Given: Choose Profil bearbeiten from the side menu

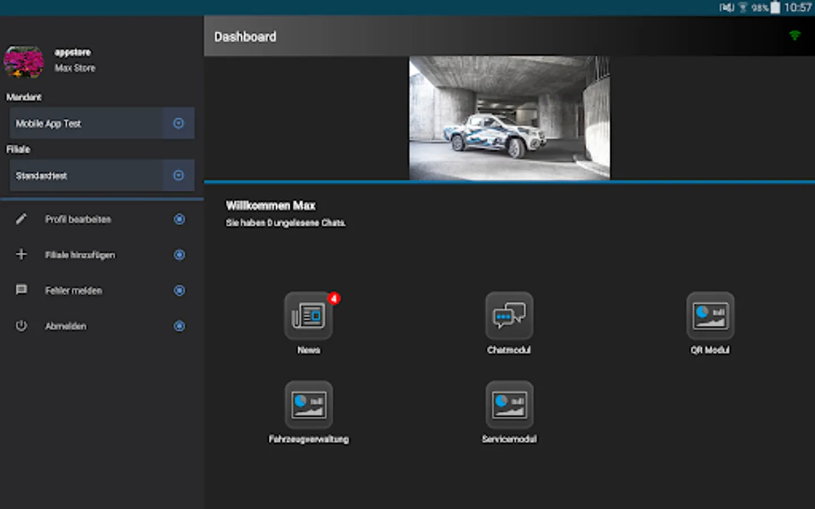Looking at the screenshot, I should tap(102, 219).
